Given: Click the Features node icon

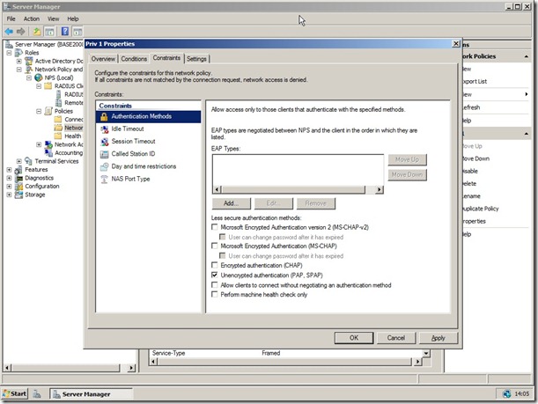Looking at the screenshot, I should [x=18, y=170].
